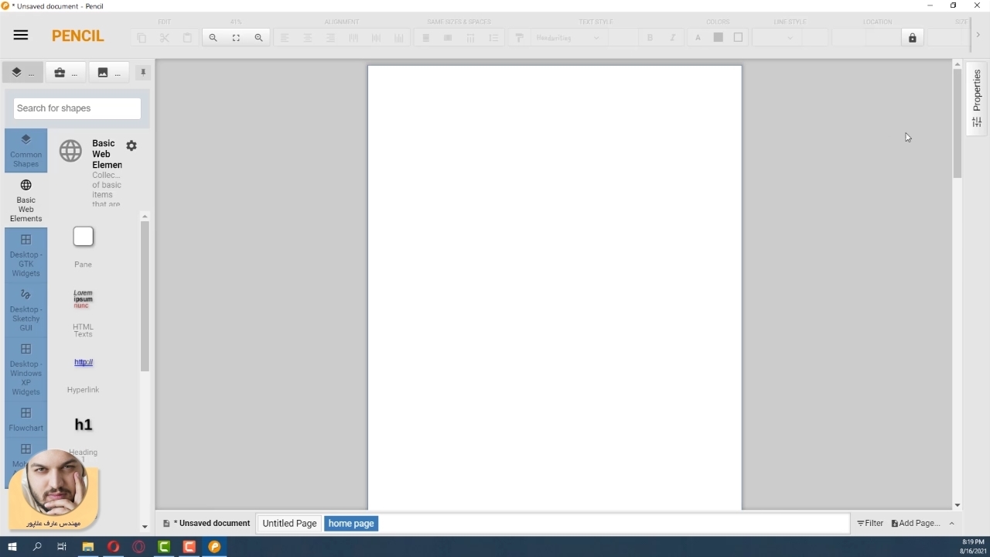Click the fill color swatch in Colors
Image resolution: width=990 pixels, height=557 pixels.
click(x=719, y=38)
